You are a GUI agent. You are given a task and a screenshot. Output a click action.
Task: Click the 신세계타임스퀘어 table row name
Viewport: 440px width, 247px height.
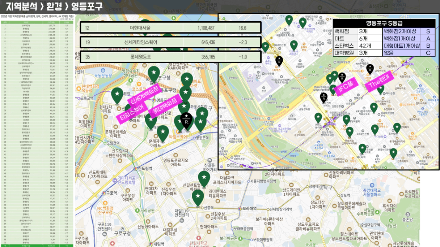point(140,42)
